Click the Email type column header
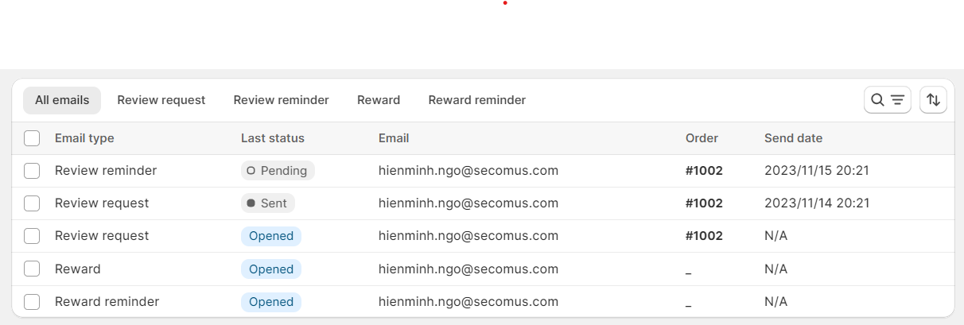The image size is (964, 325). (84, 138)
